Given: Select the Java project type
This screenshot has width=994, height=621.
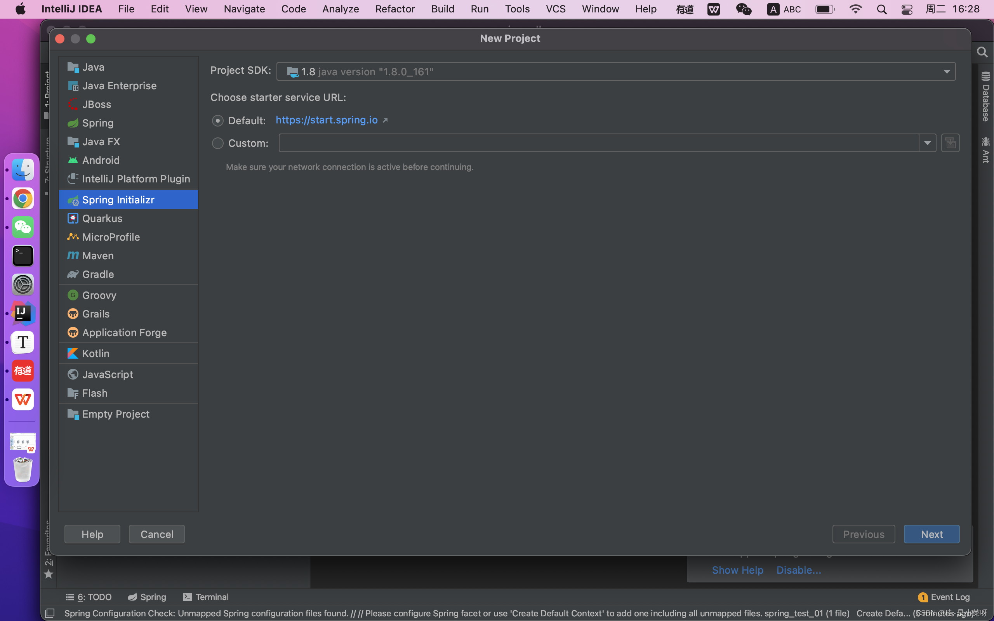Looking at the screenshot, I should 128,67.
